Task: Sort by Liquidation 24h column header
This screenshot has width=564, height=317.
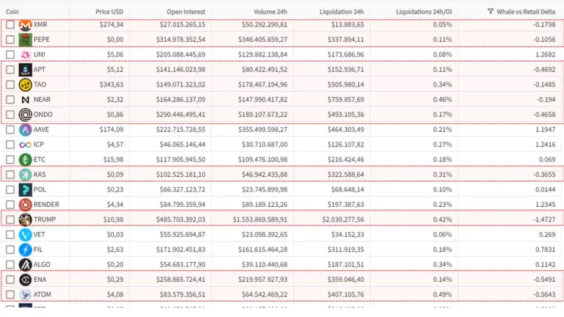Action: 341,12
